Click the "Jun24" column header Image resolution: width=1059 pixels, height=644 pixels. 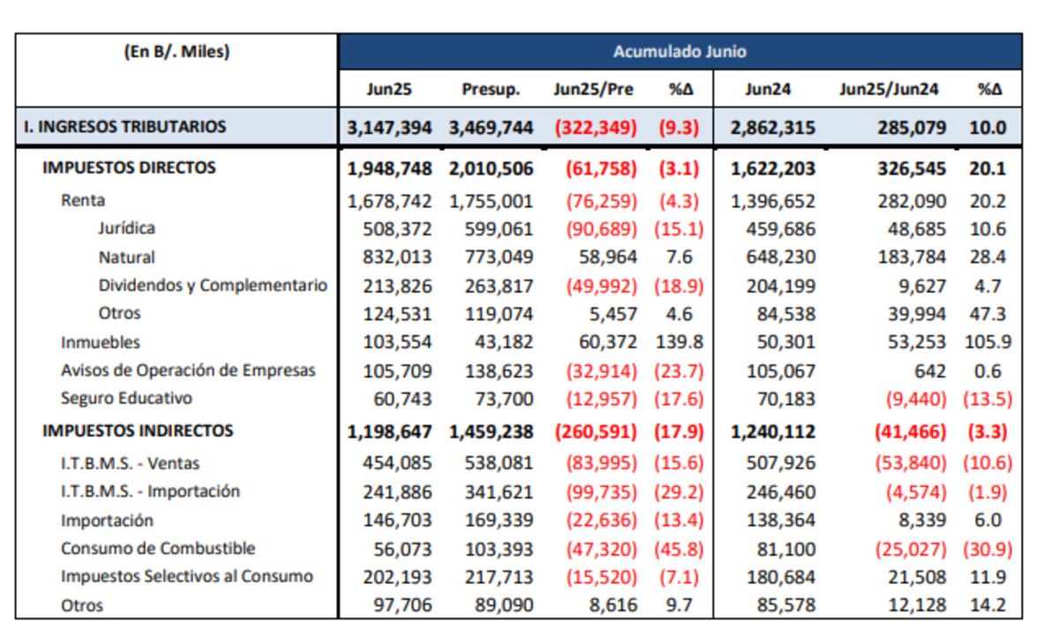(x=765, y=90)
